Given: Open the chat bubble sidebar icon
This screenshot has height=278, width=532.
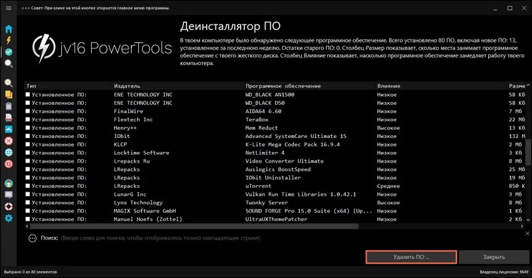Looking at the screenshot, I should [9, 195].
